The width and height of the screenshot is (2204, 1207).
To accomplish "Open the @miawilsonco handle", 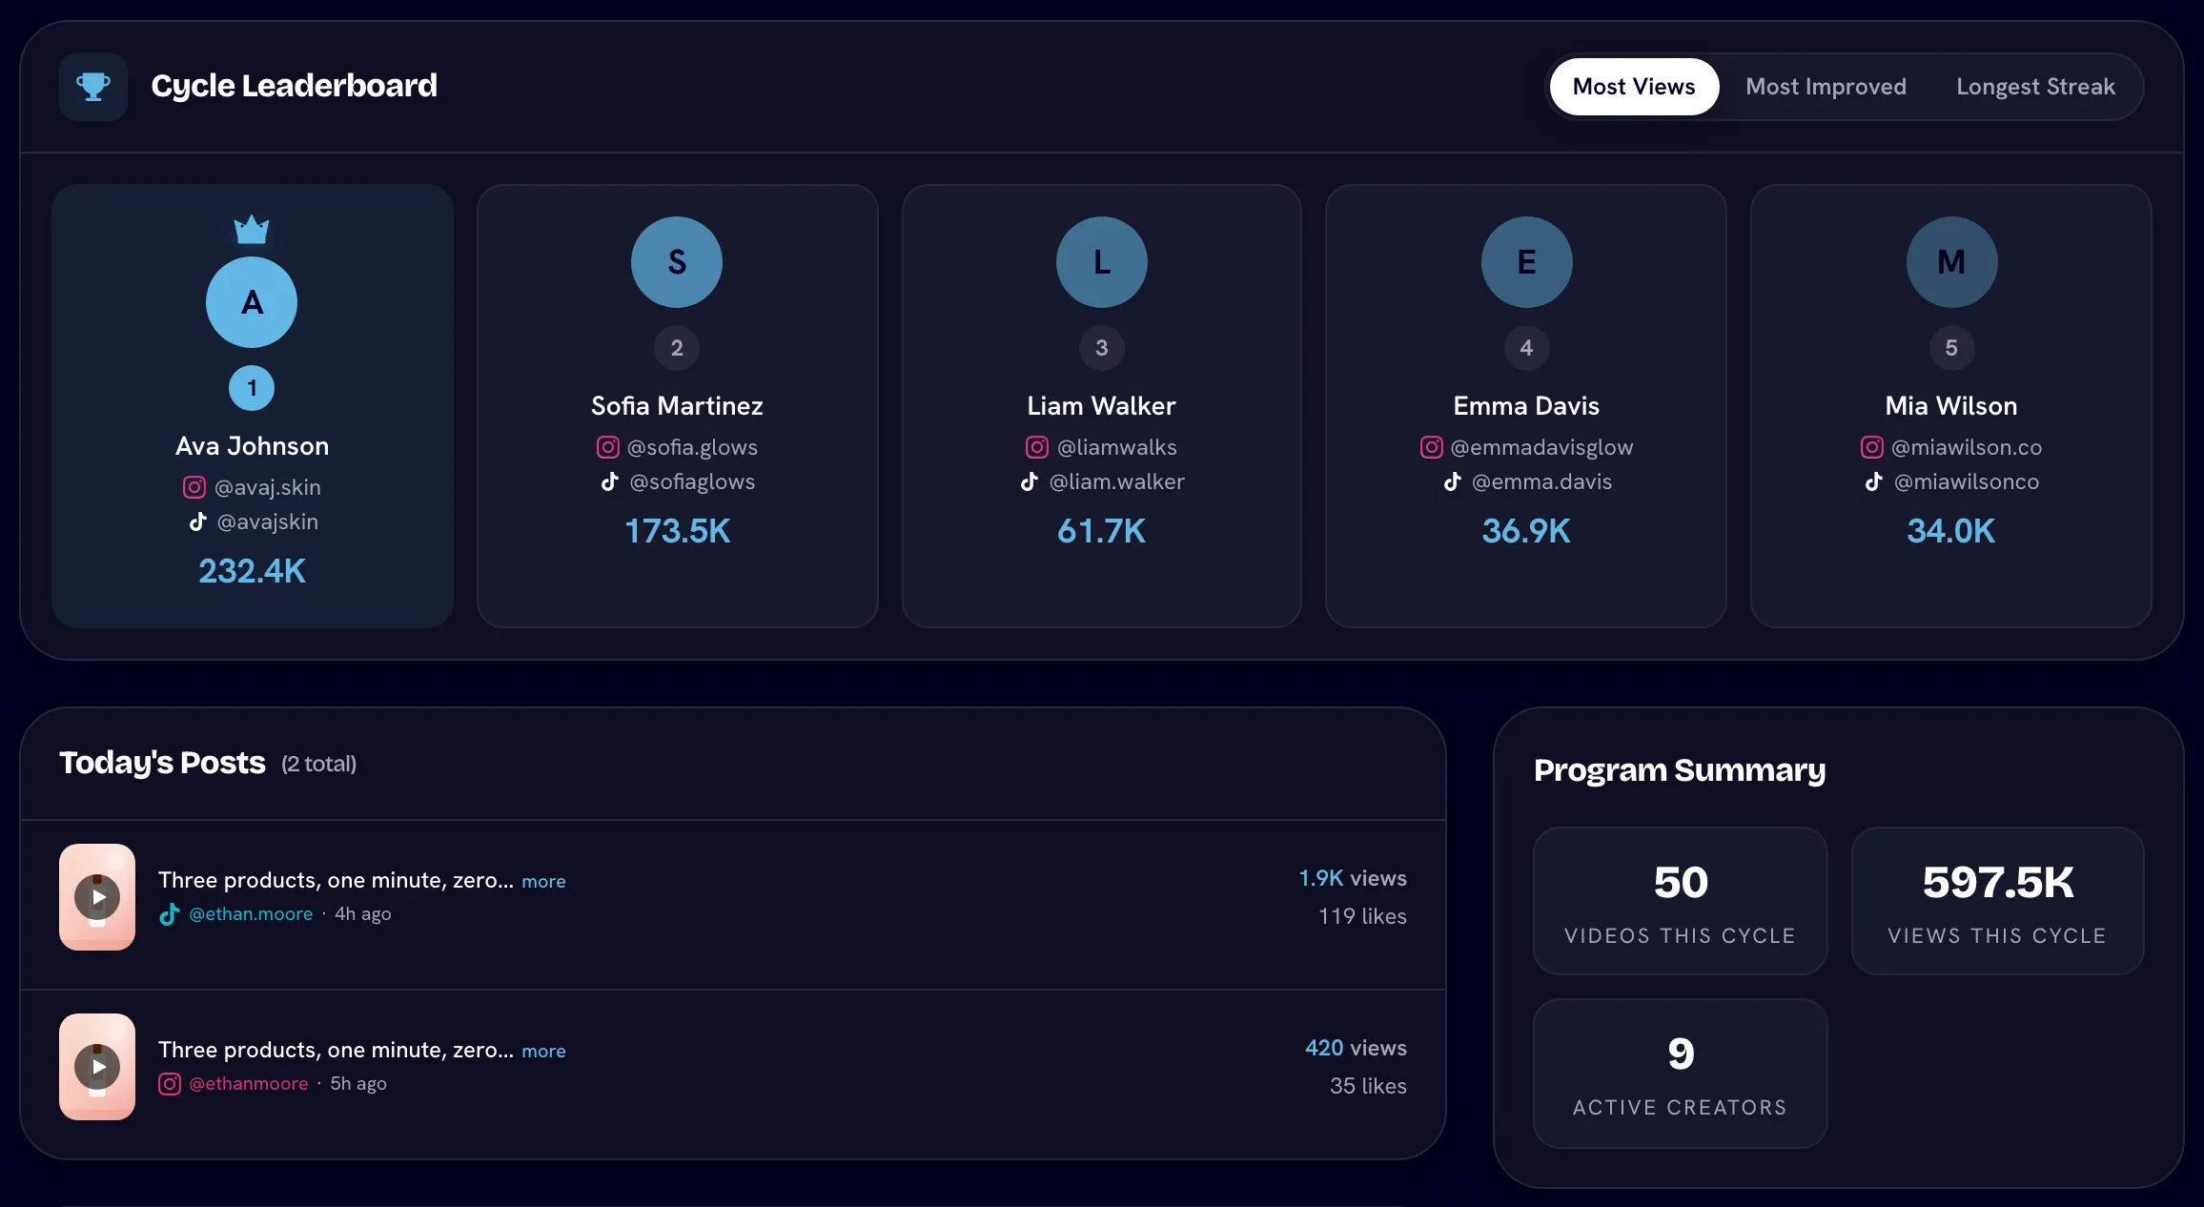I will pos(1967,481).
